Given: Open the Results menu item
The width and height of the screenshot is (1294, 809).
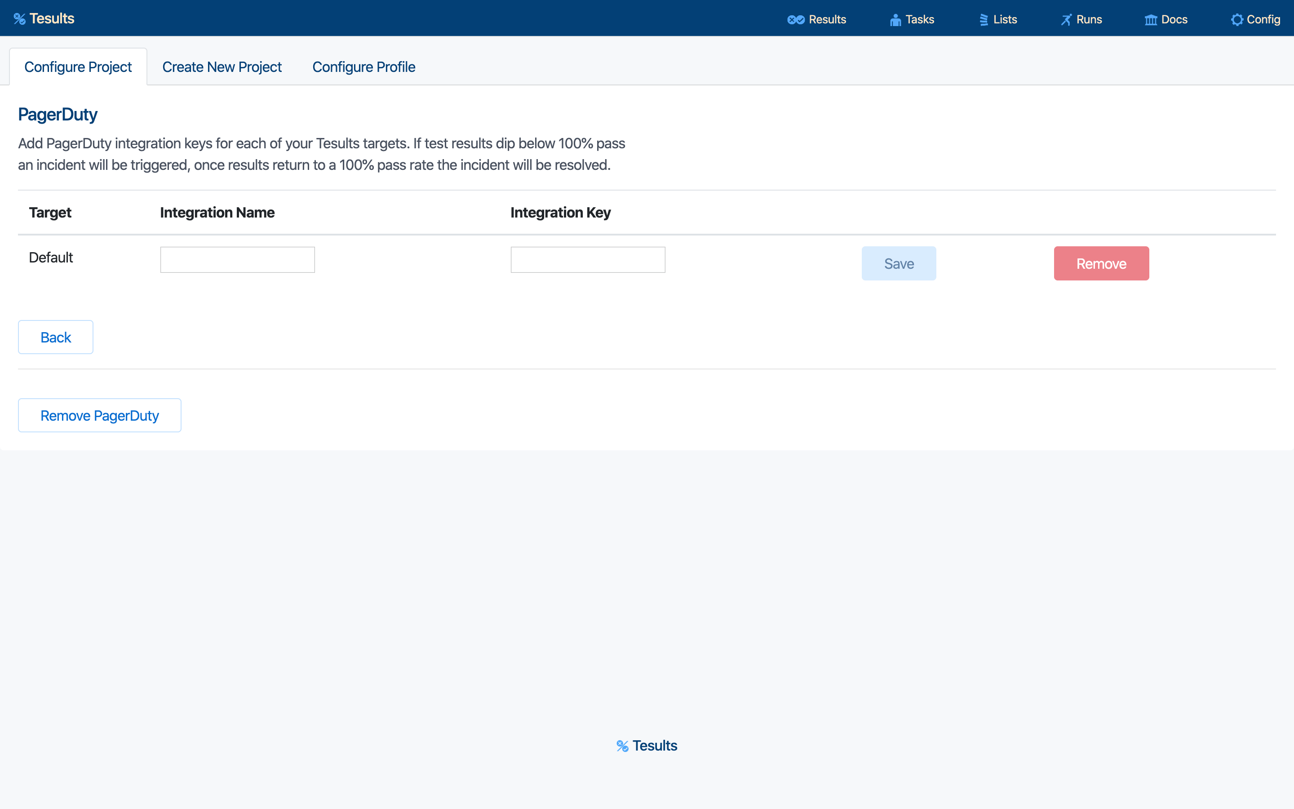Looking at the screenshot, I should [x=816, y=20].
